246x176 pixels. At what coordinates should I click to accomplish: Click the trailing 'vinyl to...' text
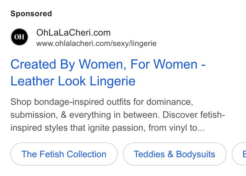click(187, 128)
